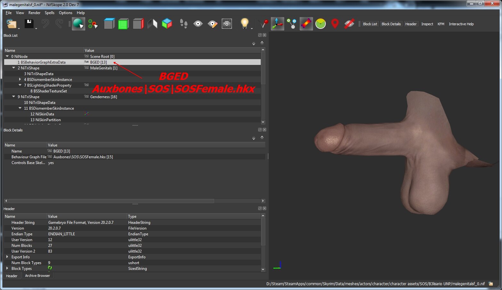
Task: Float the Block Details panel
Action: pyautogui.click(x=260, y=130)
